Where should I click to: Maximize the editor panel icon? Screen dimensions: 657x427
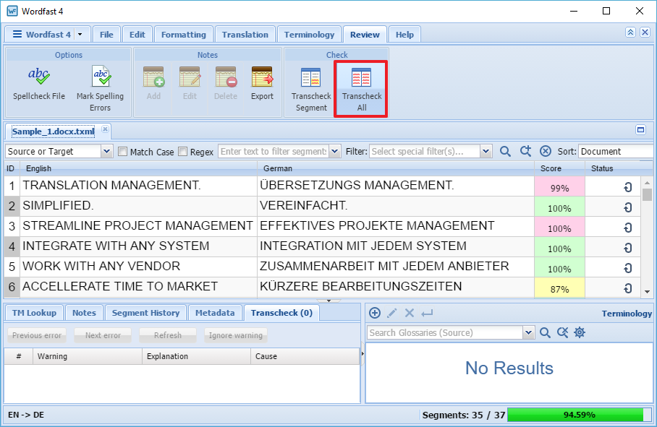coord(640,129)
